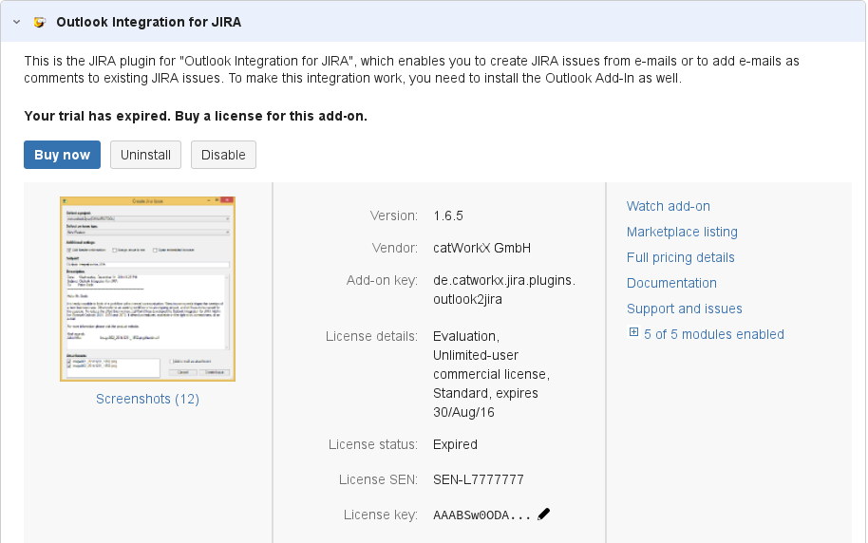Click the Uninstall button

coord(145,155)
